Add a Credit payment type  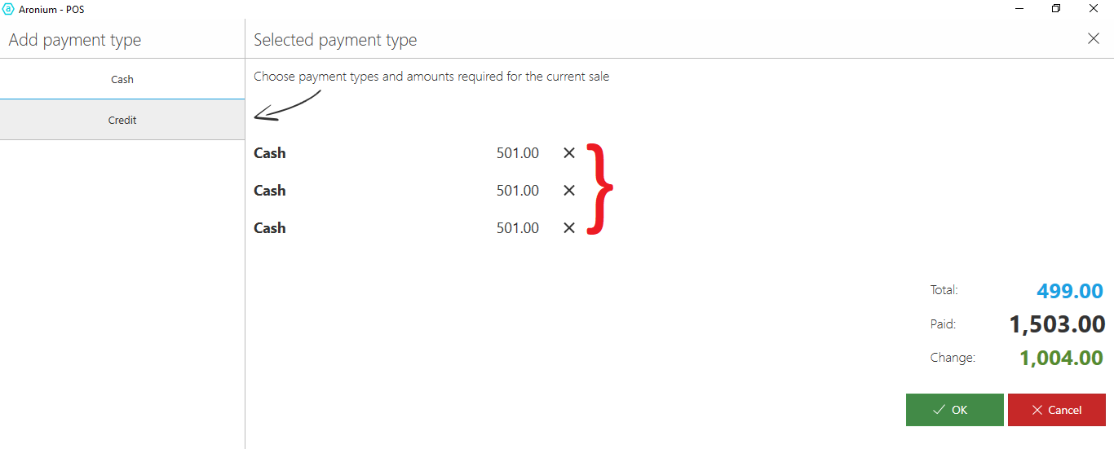122,120
